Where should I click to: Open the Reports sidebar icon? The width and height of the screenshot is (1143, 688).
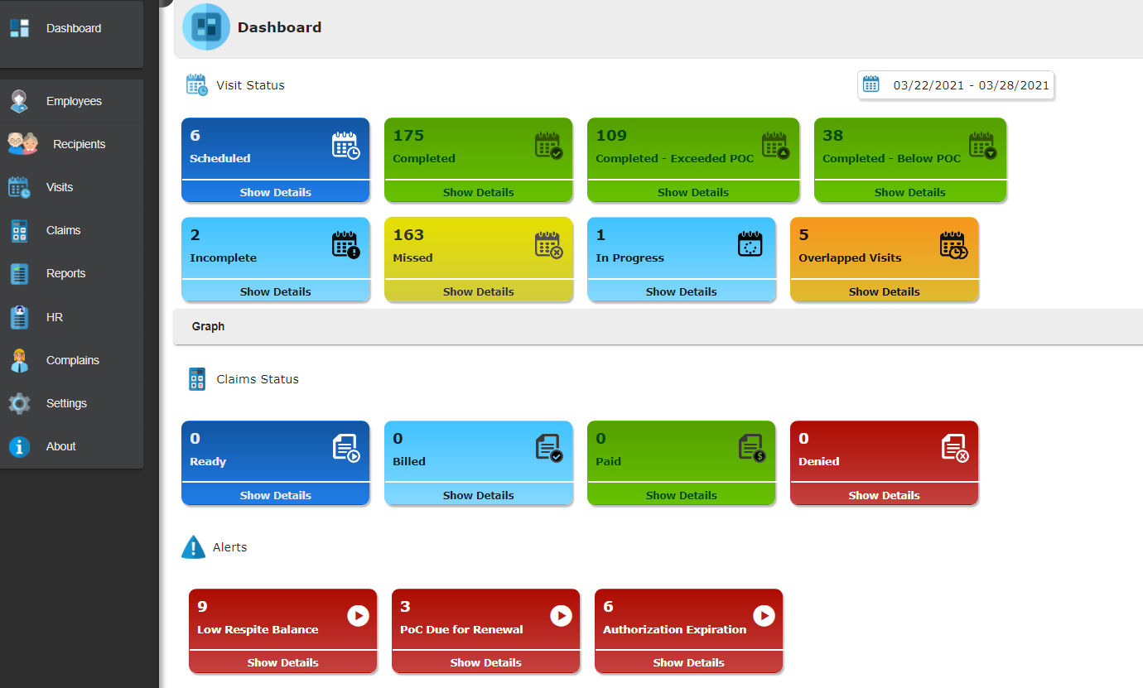[x=19, y=272]
